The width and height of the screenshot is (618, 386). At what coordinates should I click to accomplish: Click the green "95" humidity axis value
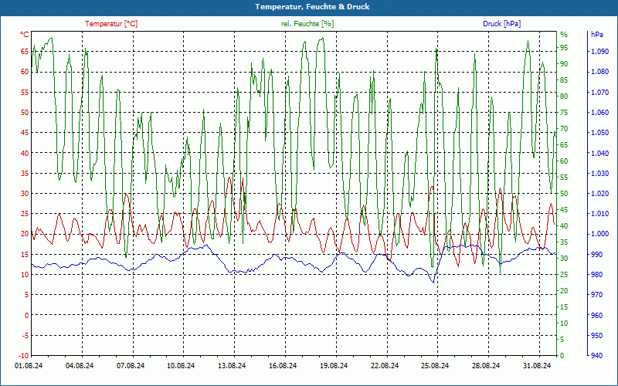(x=564, y=48)
